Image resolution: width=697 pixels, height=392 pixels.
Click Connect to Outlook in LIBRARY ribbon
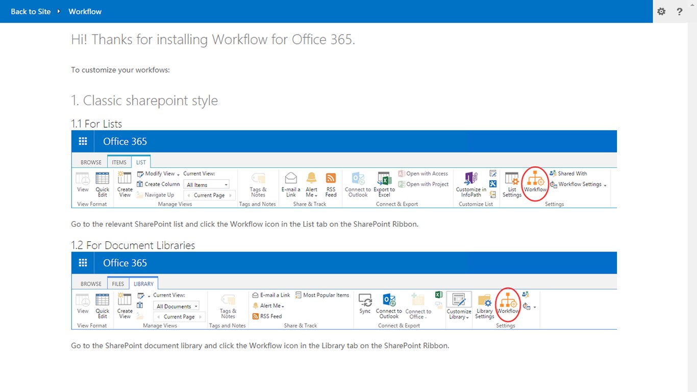tap(389, 306)
